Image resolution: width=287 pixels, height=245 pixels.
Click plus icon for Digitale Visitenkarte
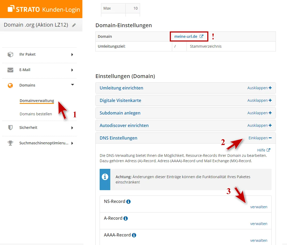pyautogui.click(x=270, y=100)
